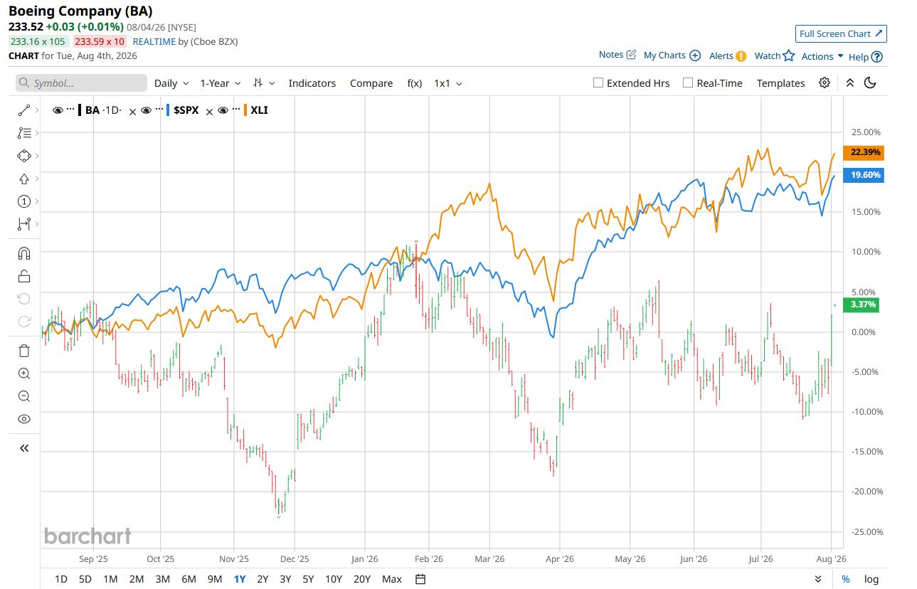Zoom out of the chart
Screen dimensions: 917x589
click(x=24, y=396)
